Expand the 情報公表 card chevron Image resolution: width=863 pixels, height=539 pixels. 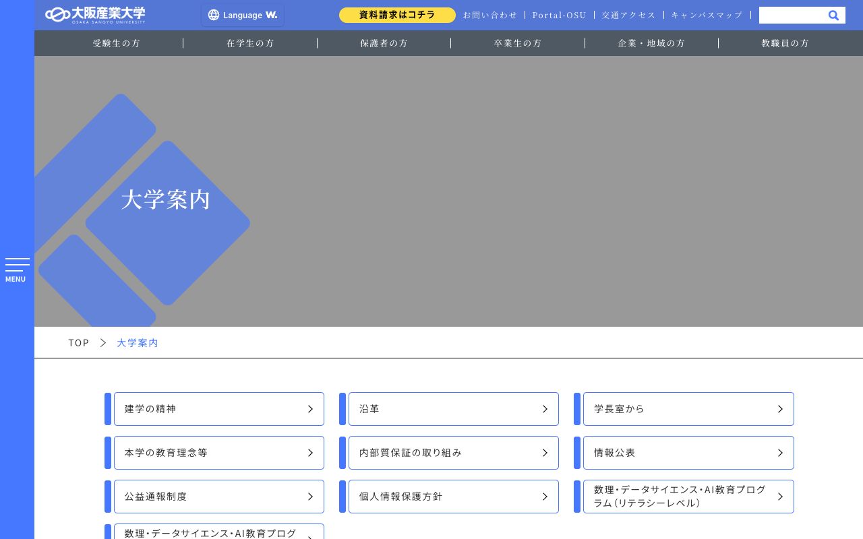coord(780,453)
